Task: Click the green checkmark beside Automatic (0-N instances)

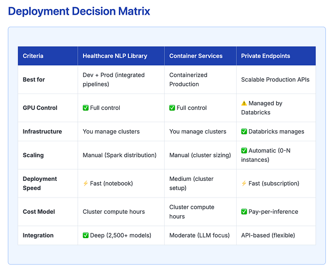Action: pos(244,151)
